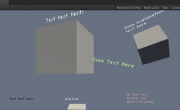
Task: Toggle the Stats overlay
Action: click(165, 8)
